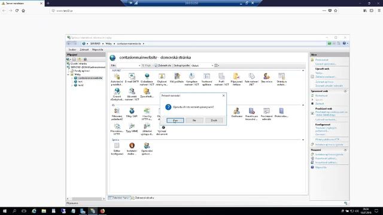Reload the page in Firefox
Viewport: 383px width, 215px height.
pyautogui.click(x=17, y=11)
